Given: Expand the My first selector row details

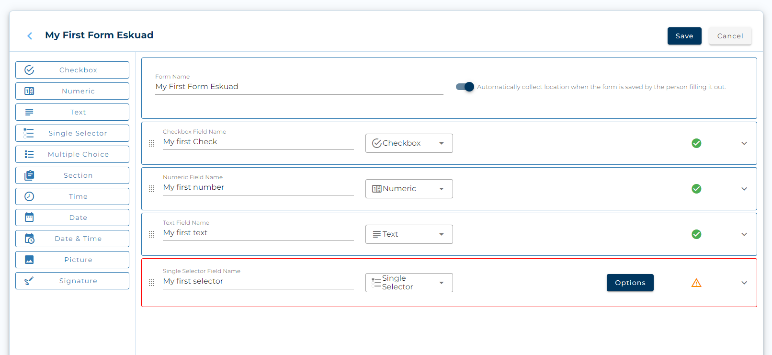Looking at the screenshot, I should tap(744, 283).
